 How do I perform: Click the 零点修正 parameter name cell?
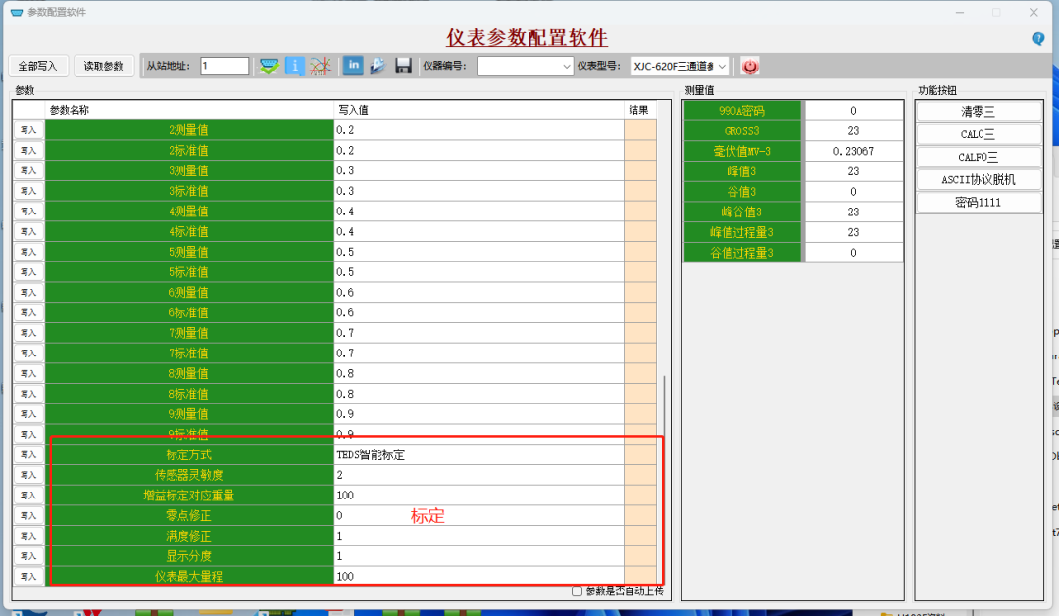click(189, 515)
